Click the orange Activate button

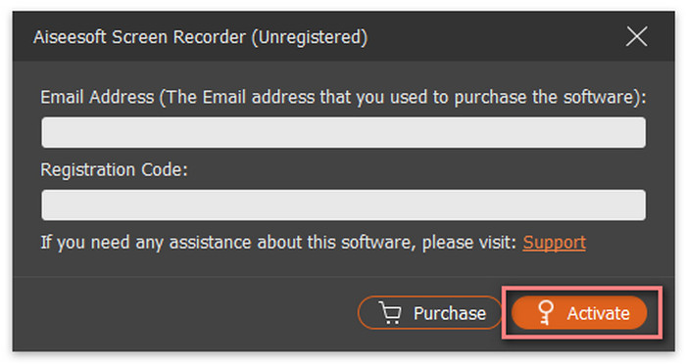coord(579,313)
